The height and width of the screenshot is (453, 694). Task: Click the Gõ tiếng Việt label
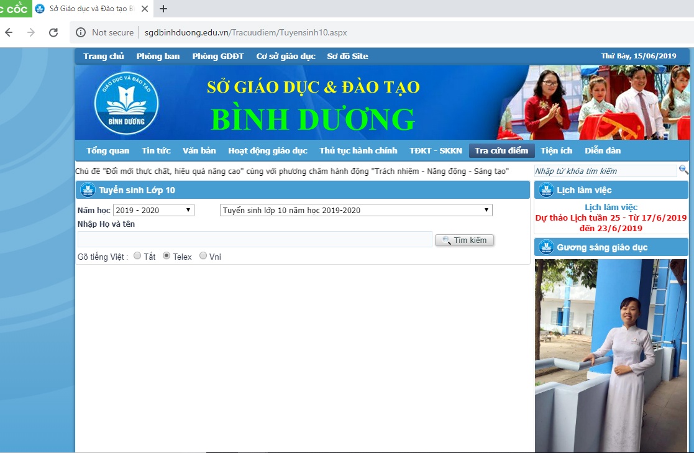tap(103, 257)
